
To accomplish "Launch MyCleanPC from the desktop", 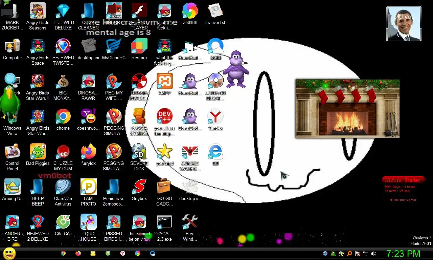I will click(114, 49).
